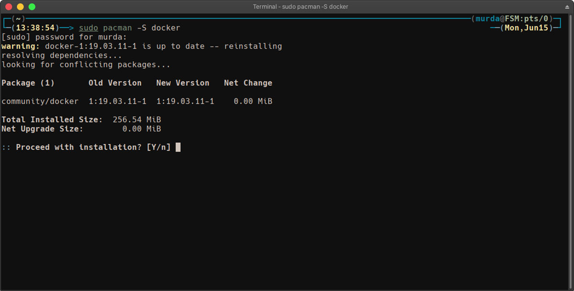Viewport: 574px width, 291px height.
Task: Click the '256.54 MiB' value
Action: coord(137,120)
